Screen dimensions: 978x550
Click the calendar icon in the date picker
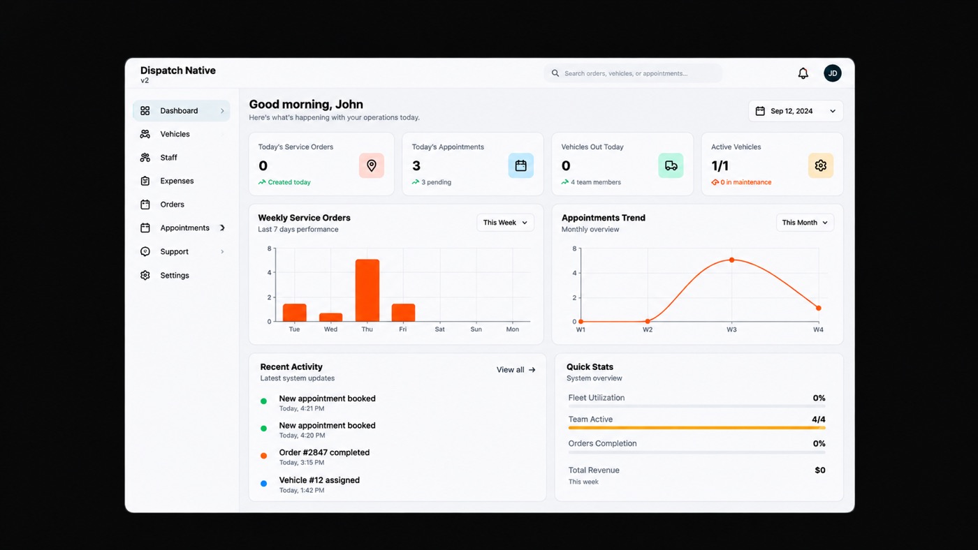pyautogui.click(x=760, y=111)
